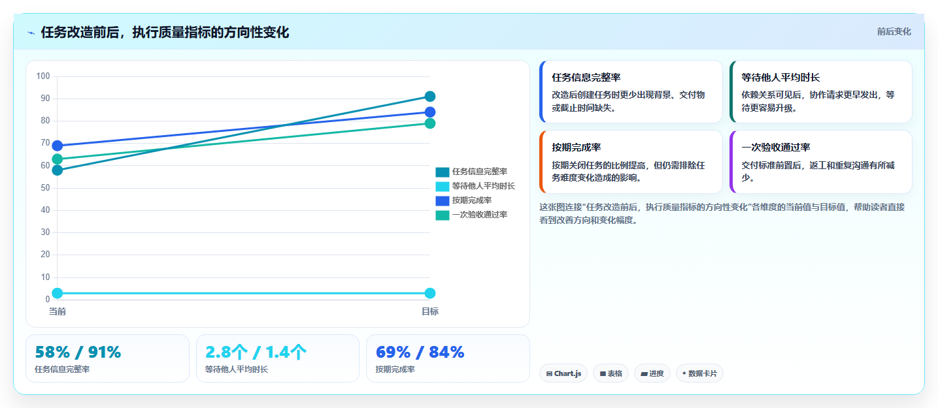The height and width of the screenshot is (408, 938).
Task: Open the 按期完成率 description card
Action: click(x=631, y=162)
